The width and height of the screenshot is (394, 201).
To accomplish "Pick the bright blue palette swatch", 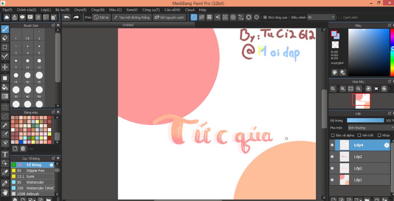I will click(21, 142).
